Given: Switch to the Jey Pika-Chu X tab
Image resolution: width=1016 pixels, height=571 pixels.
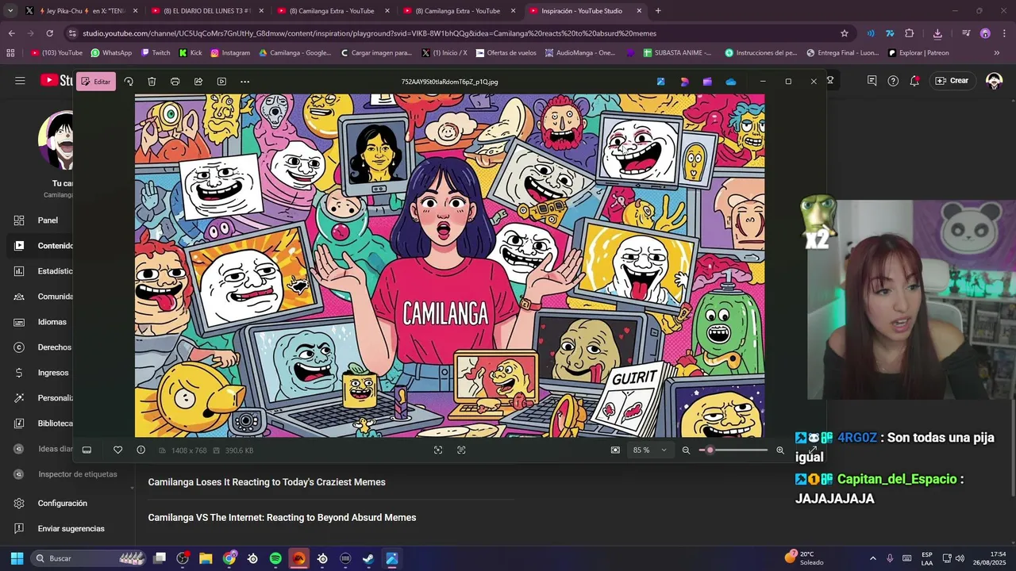Looking at the screenshot, I should (x=82, y=11).
